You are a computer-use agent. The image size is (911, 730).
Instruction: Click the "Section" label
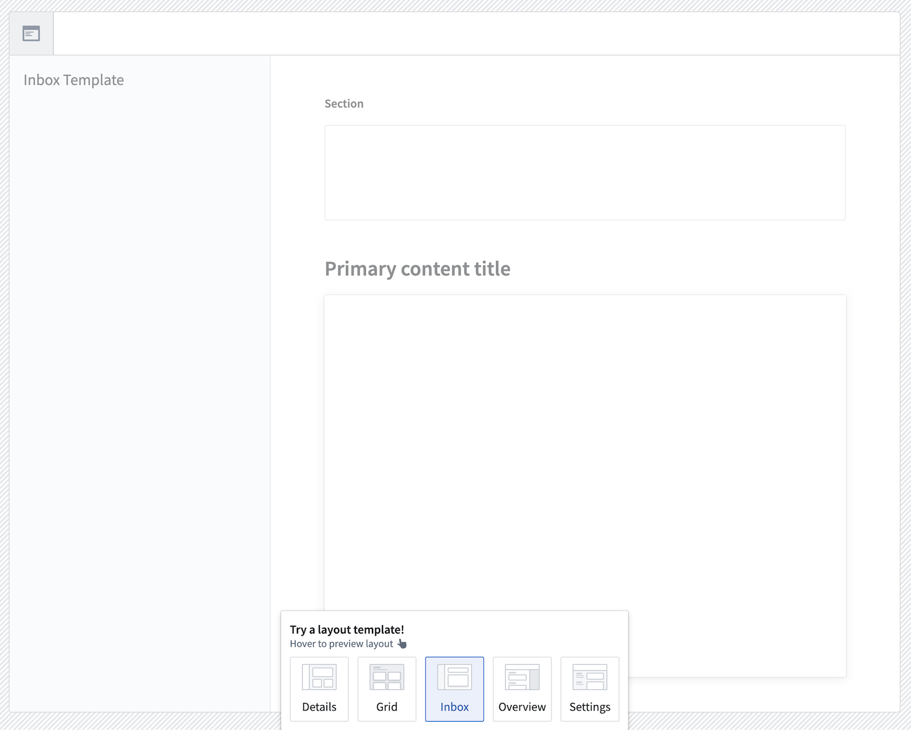point(344,104)
